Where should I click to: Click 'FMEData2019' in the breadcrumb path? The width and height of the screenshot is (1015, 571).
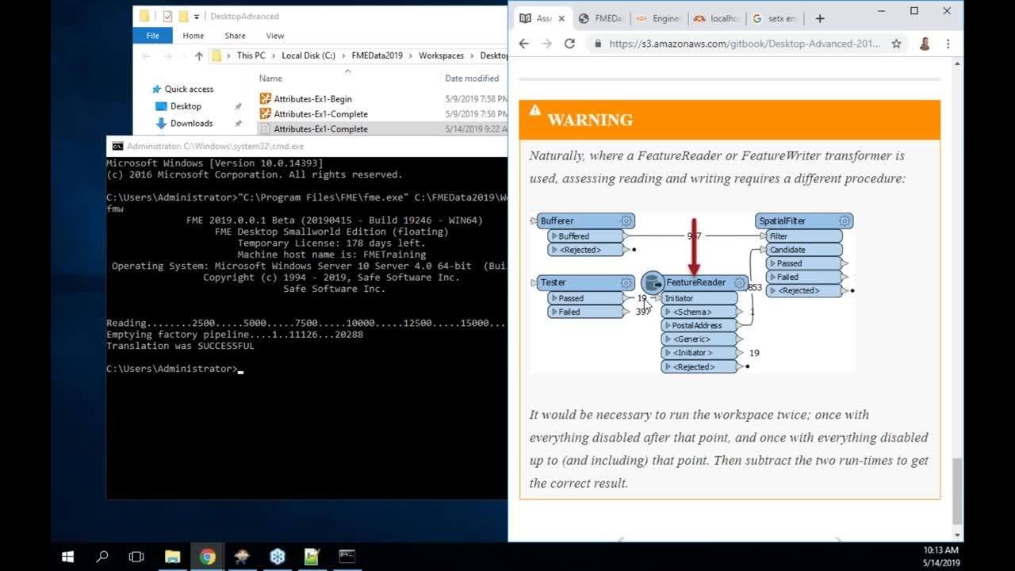(x=377, y=56)
